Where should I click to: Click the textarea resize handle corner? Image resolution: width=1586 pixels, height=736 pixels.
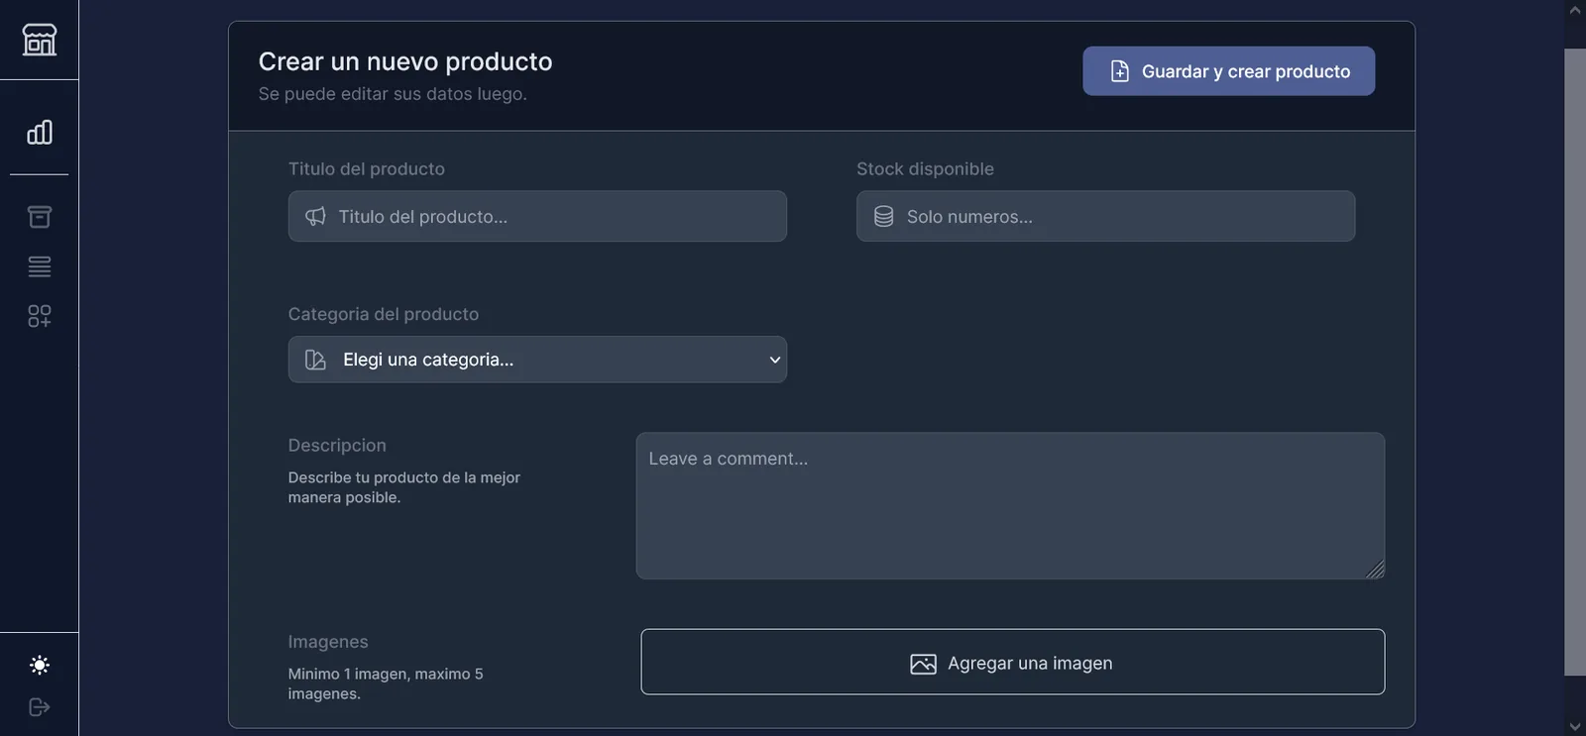pyautogui.click(x=1375, y=570)
